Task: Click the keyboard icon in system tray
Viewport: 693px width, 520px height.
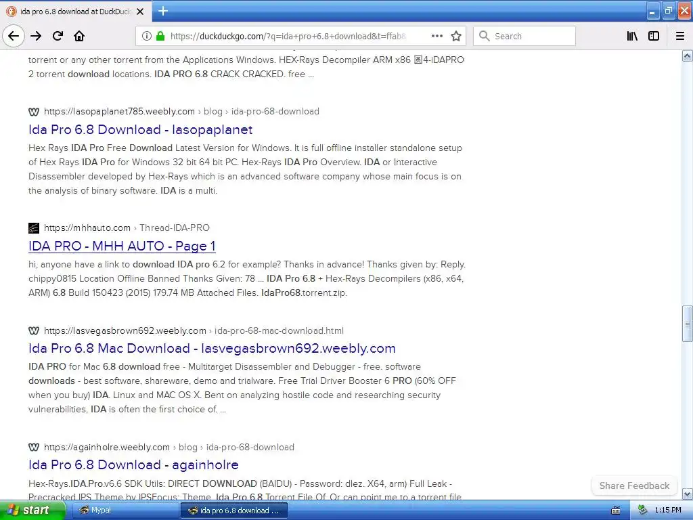Action: point(616,511)
